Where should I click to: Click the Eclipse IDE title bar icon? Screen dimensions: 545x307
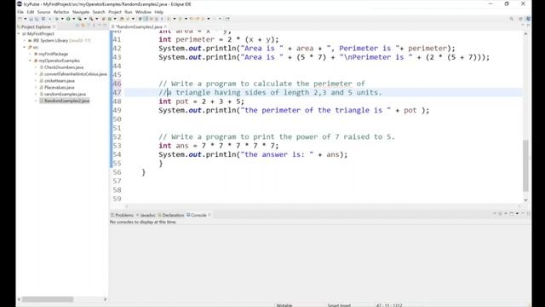click(x=20, y=4)
